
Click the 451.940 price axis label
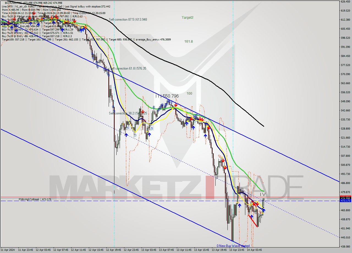coord(345,229)
